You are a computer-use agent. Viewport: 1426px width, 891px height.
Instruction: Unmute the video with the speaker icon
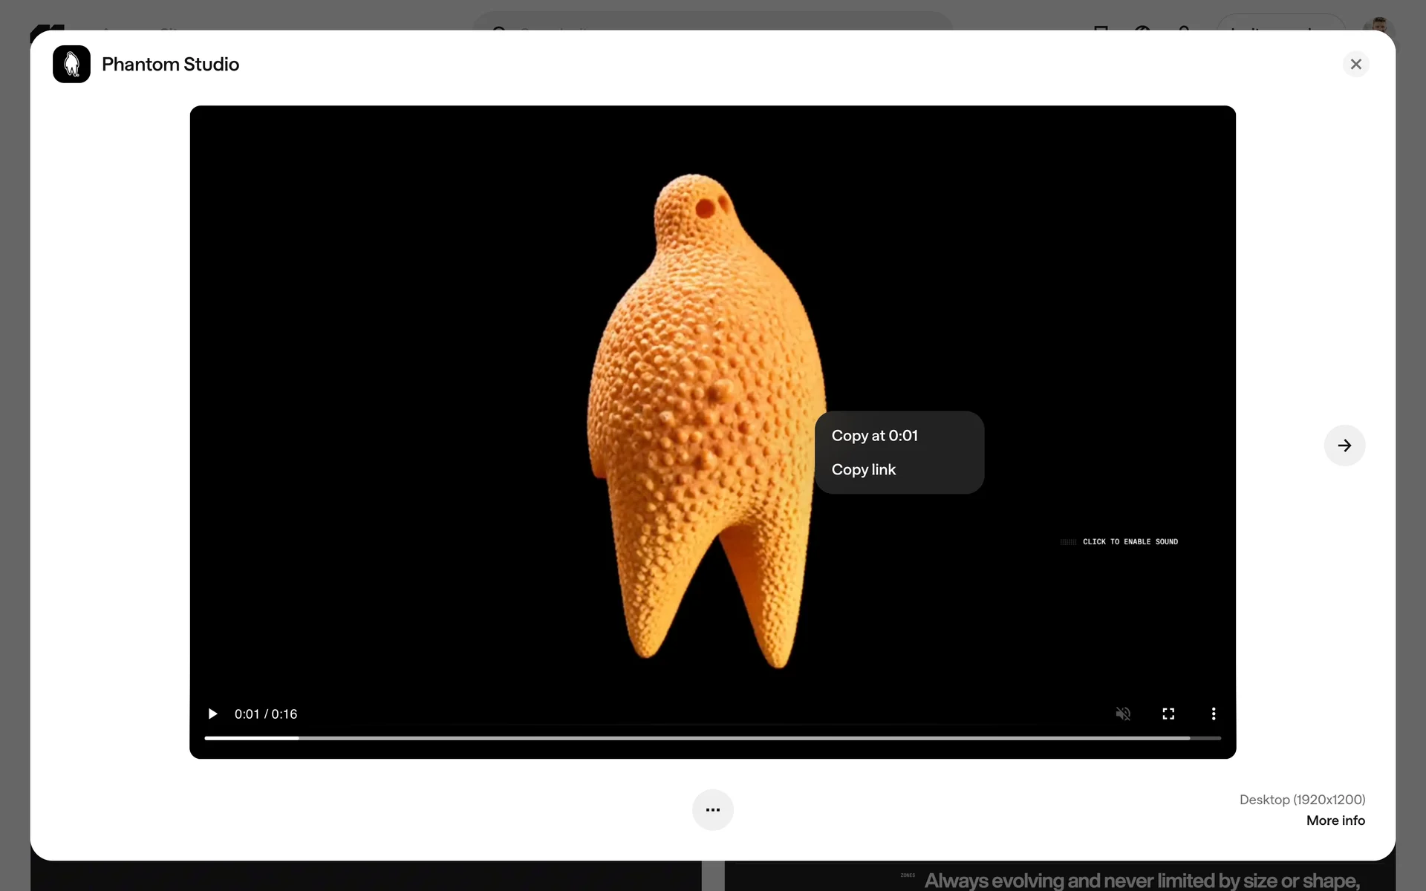click(x=1123, y=714)
